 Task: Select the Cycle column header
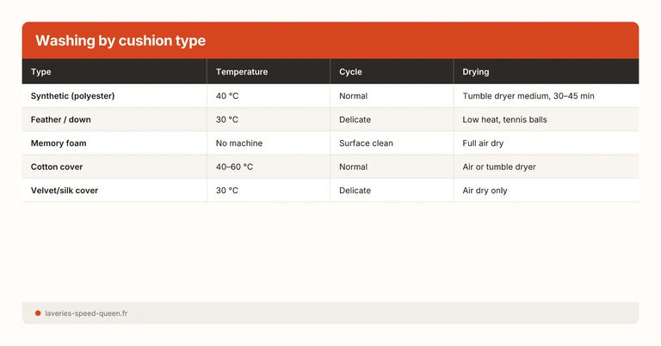click(351, 72)
